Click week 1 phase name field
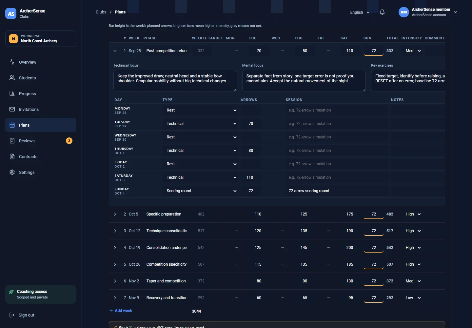Screen dimensions: 472x328 tap(167, 51)
